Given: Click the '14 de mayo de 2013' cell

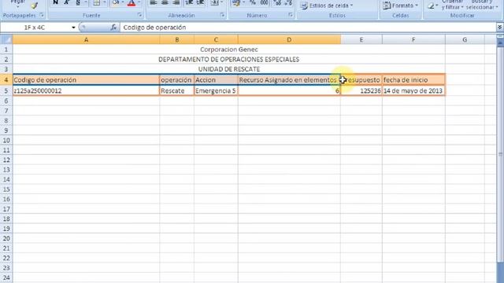Looking at the screenshot, I should [413, 91].
